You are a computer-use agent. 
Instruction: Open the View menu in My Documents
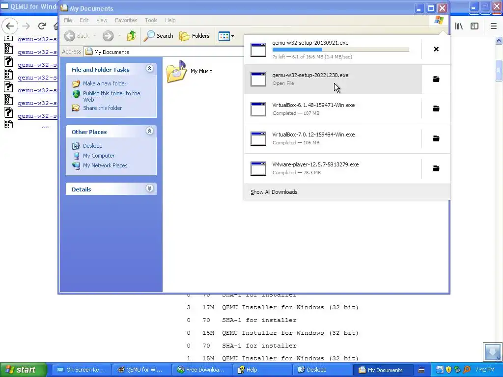[x=102, y=20]
